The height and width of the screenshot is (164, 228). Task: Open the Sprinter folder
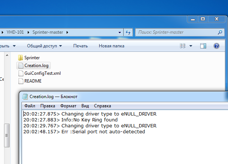coord(32,58)
